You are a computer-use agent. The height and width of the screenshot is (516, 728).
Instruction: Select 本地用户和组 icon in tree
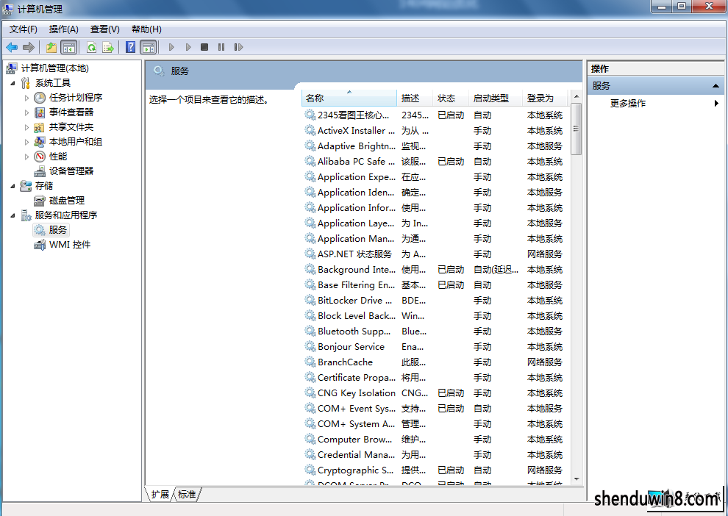click(40, 142)
